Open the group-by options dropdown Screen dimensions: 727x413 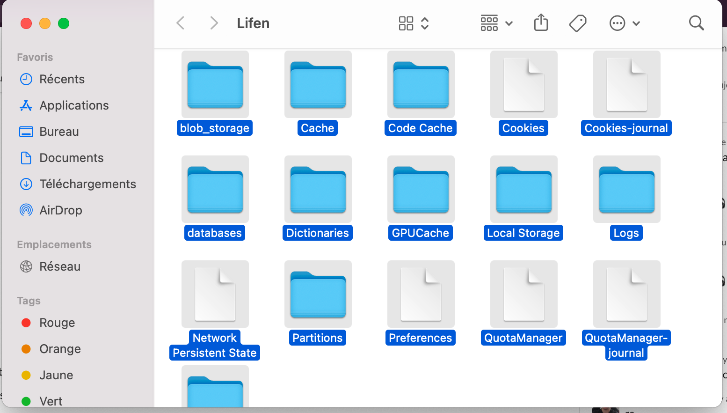coord(496,23)
